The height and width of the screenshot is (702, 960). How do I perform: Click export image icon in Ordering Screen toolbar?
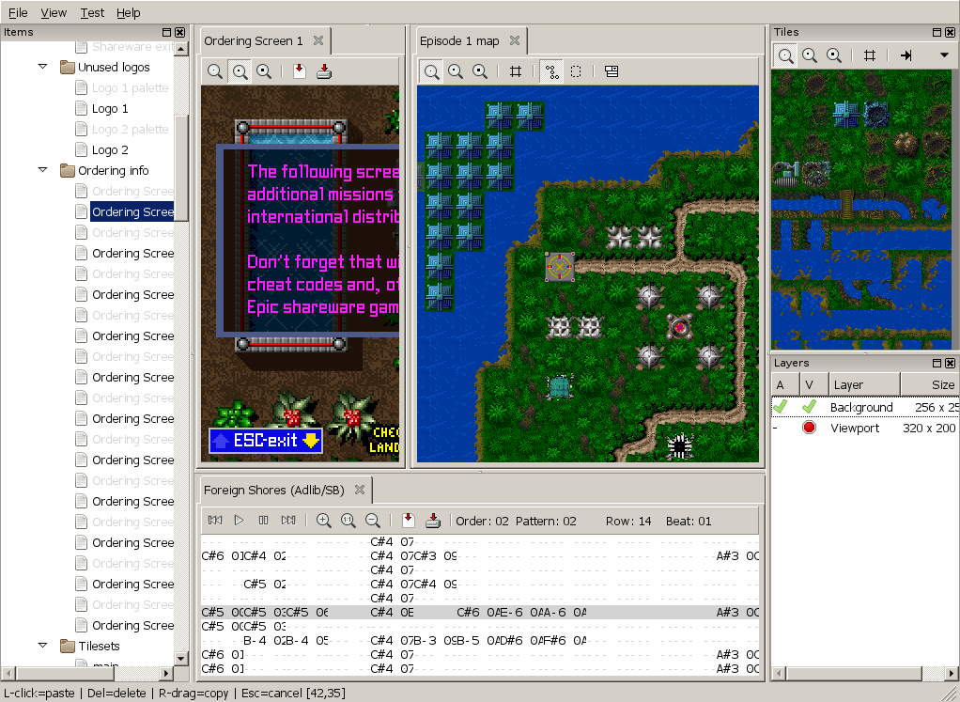[324, 71]
